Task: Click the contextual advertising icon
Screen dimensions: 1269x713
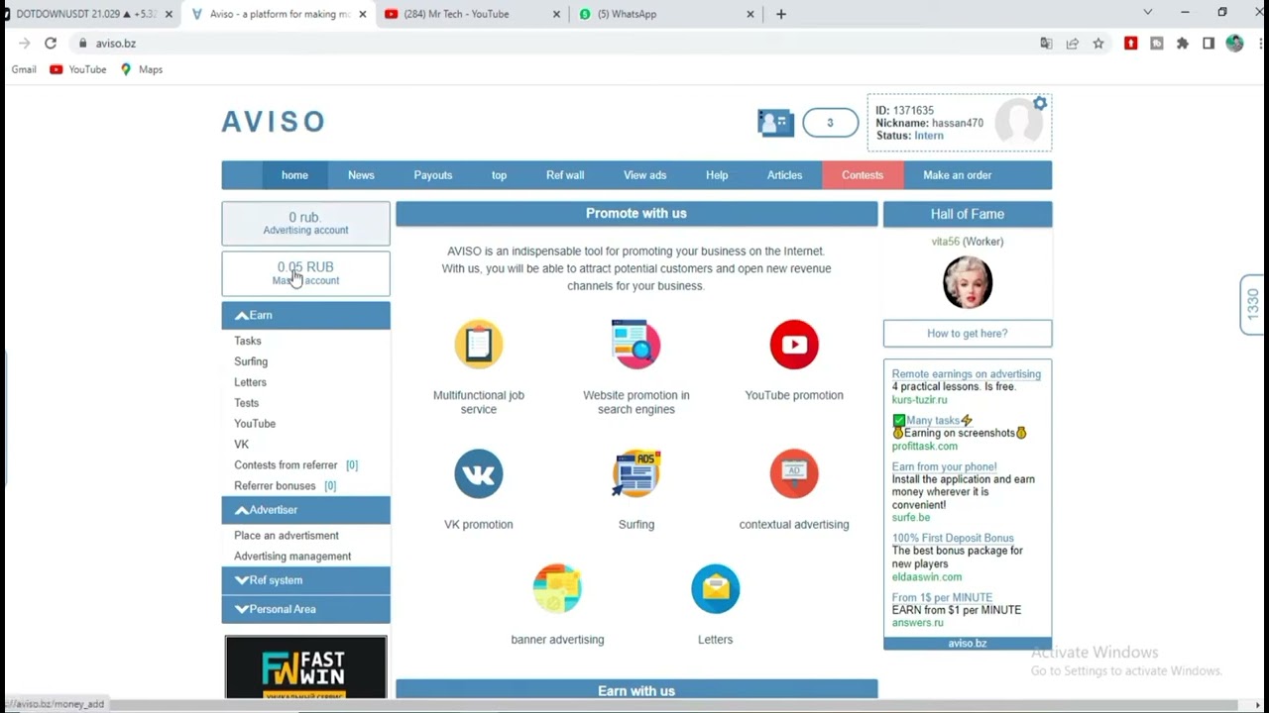Action: pos(794,473)
